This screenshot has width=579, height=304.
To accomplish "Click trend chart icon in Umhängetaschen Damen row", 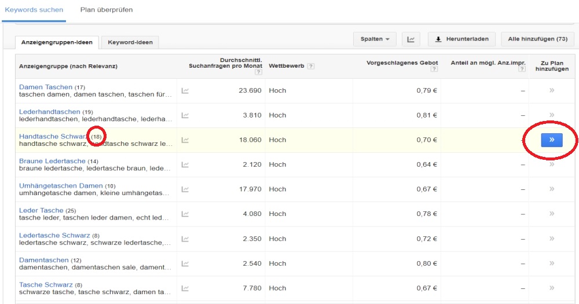I will click(185, 189).
